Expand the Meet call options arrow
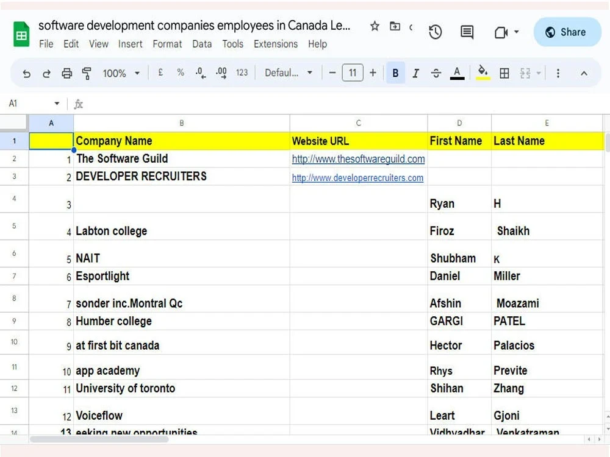 [x=517, y=32]
